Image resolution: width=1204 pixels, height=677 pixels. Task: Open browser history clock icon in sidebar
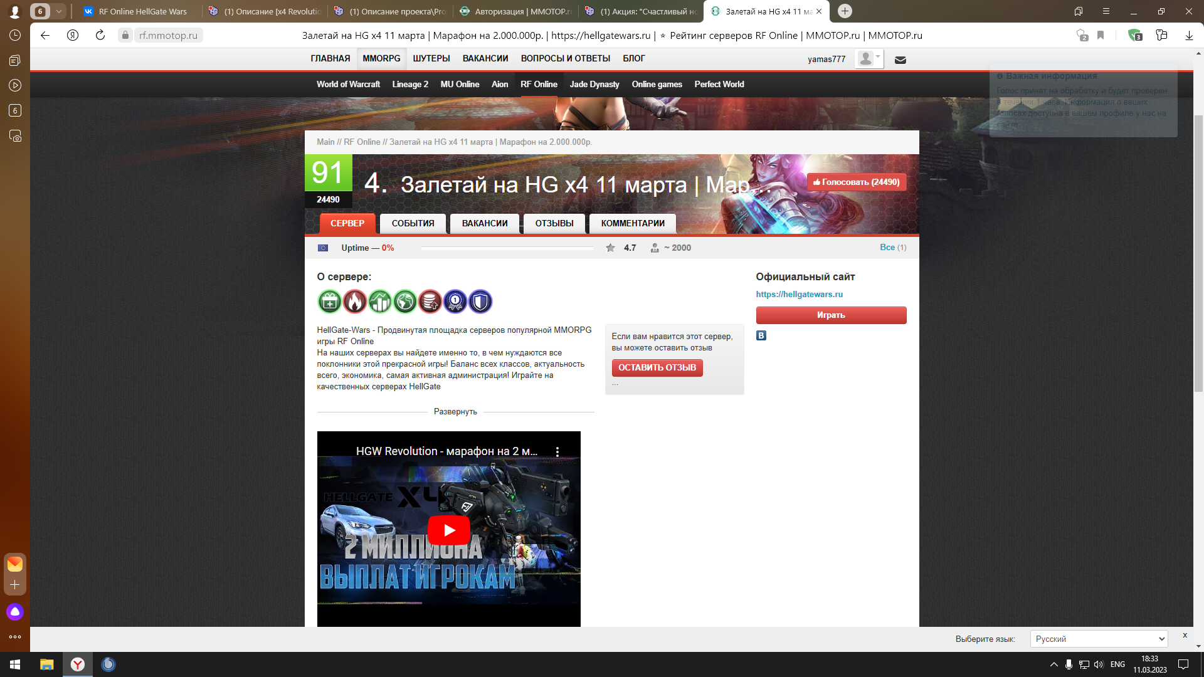(x=15, y=35)
